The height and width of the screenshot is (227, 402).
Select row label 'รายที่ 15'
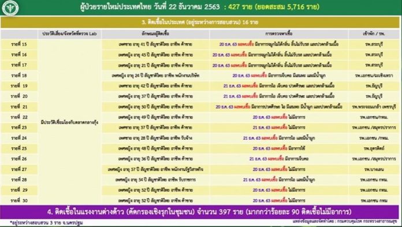click(19, 44)
